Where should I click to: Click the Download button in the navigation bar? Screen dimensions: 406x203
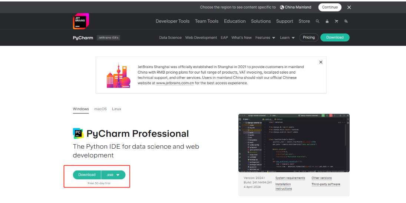pyautogui.click(x=335, y=37)
